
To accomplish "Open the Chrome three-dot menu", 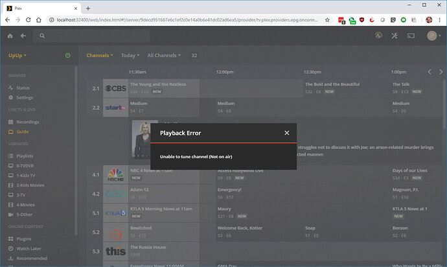I will coord(440,20).
